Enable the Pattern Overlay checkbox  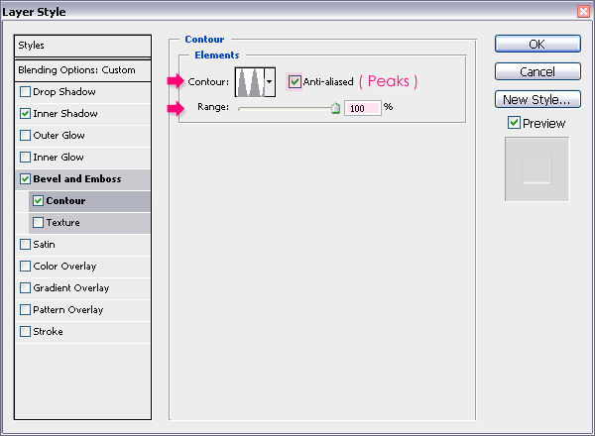[x=25, y=310]
